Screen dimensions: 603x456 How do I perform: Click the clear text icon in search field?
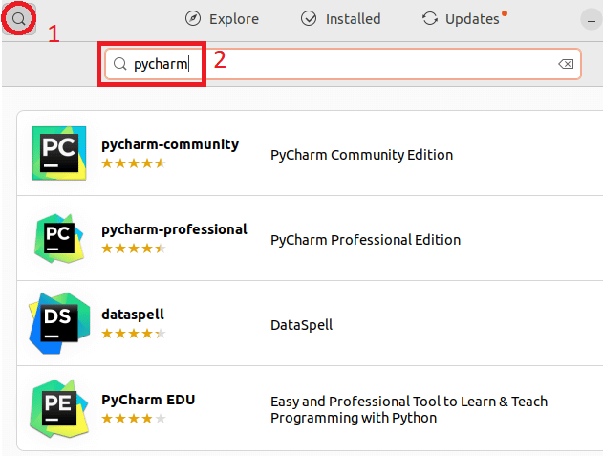pos(566,64)
